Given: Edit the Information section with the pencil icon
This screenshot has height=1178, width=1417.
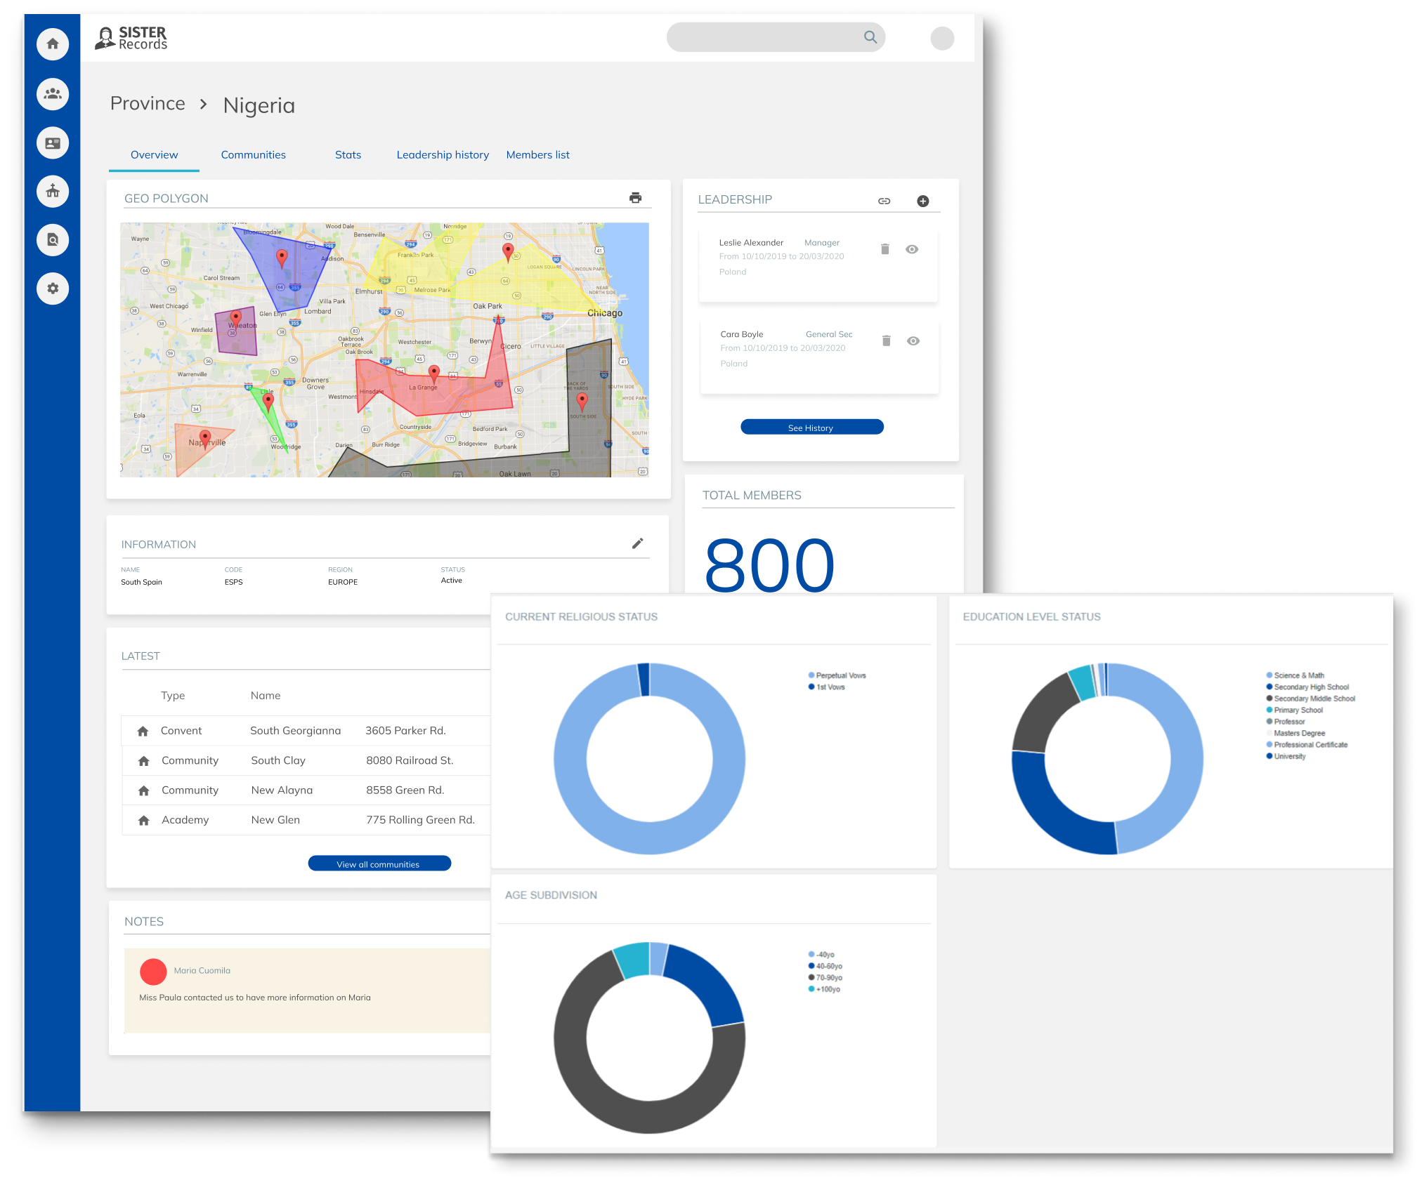Looking at the screenshot, I should click(x=638, y=543).
